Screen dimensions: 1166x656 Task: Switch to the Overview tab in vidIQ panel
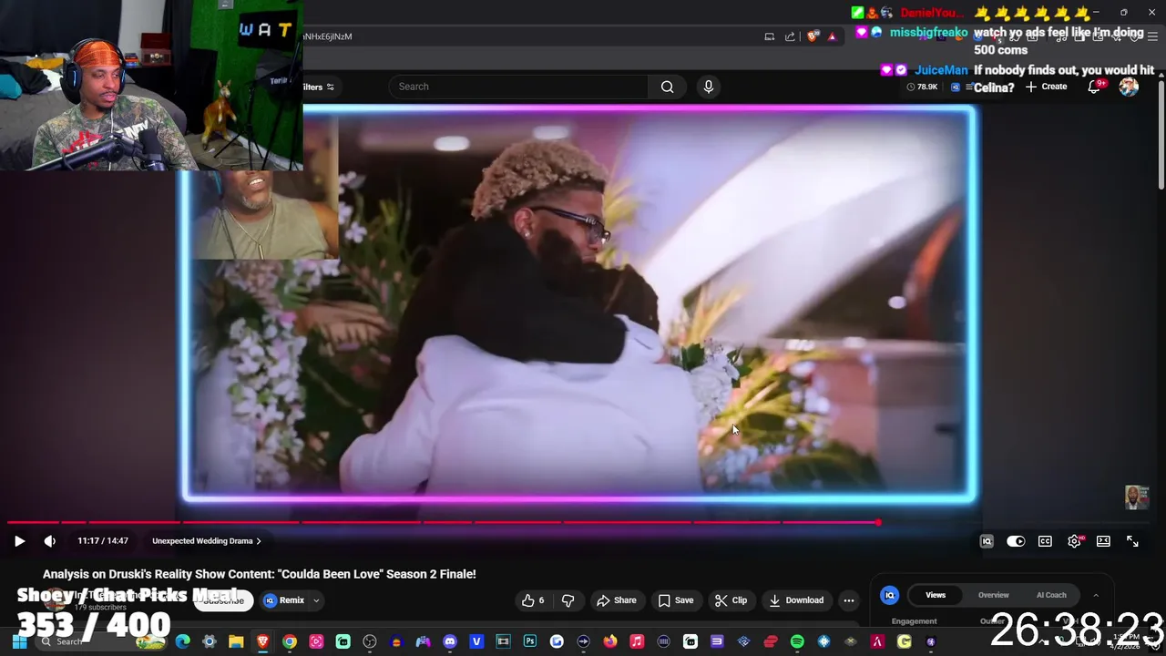(x=994, y=595)
